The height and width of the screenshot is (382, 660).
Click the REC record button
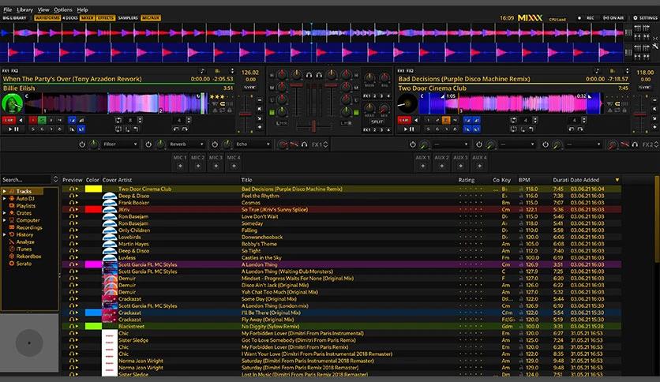click(x=587, y=18)
